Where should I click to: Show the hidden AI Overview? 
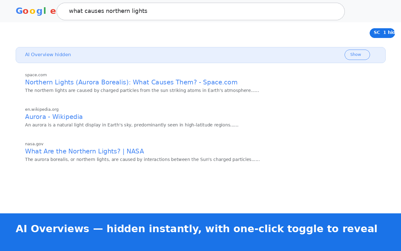tap(357, 55)
